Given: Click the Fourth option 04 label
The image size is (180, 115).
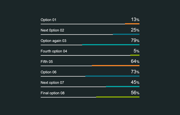Looking at the screenshot, I should coord(54,51).
